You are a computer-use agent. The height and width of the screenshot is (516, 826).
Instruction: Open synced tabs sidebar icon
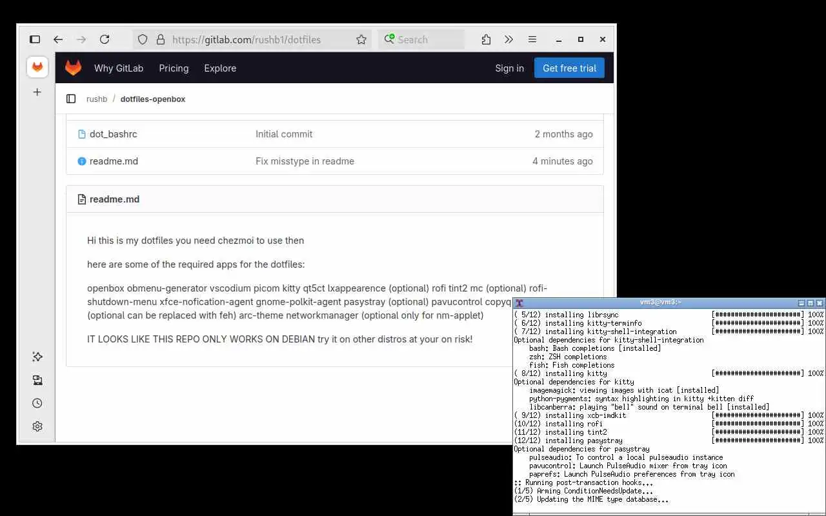click(37, 380)
